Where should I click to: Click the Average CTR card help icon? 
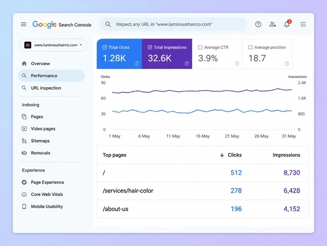[237, 64]
